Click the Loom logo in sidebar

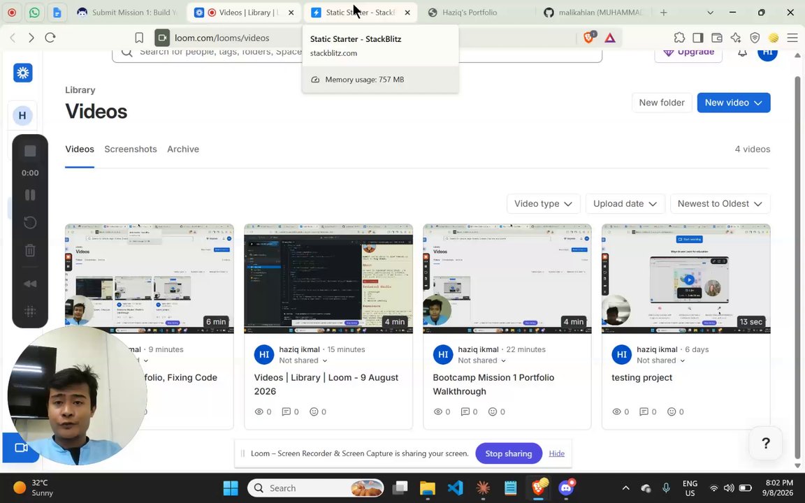click(22, 73)
